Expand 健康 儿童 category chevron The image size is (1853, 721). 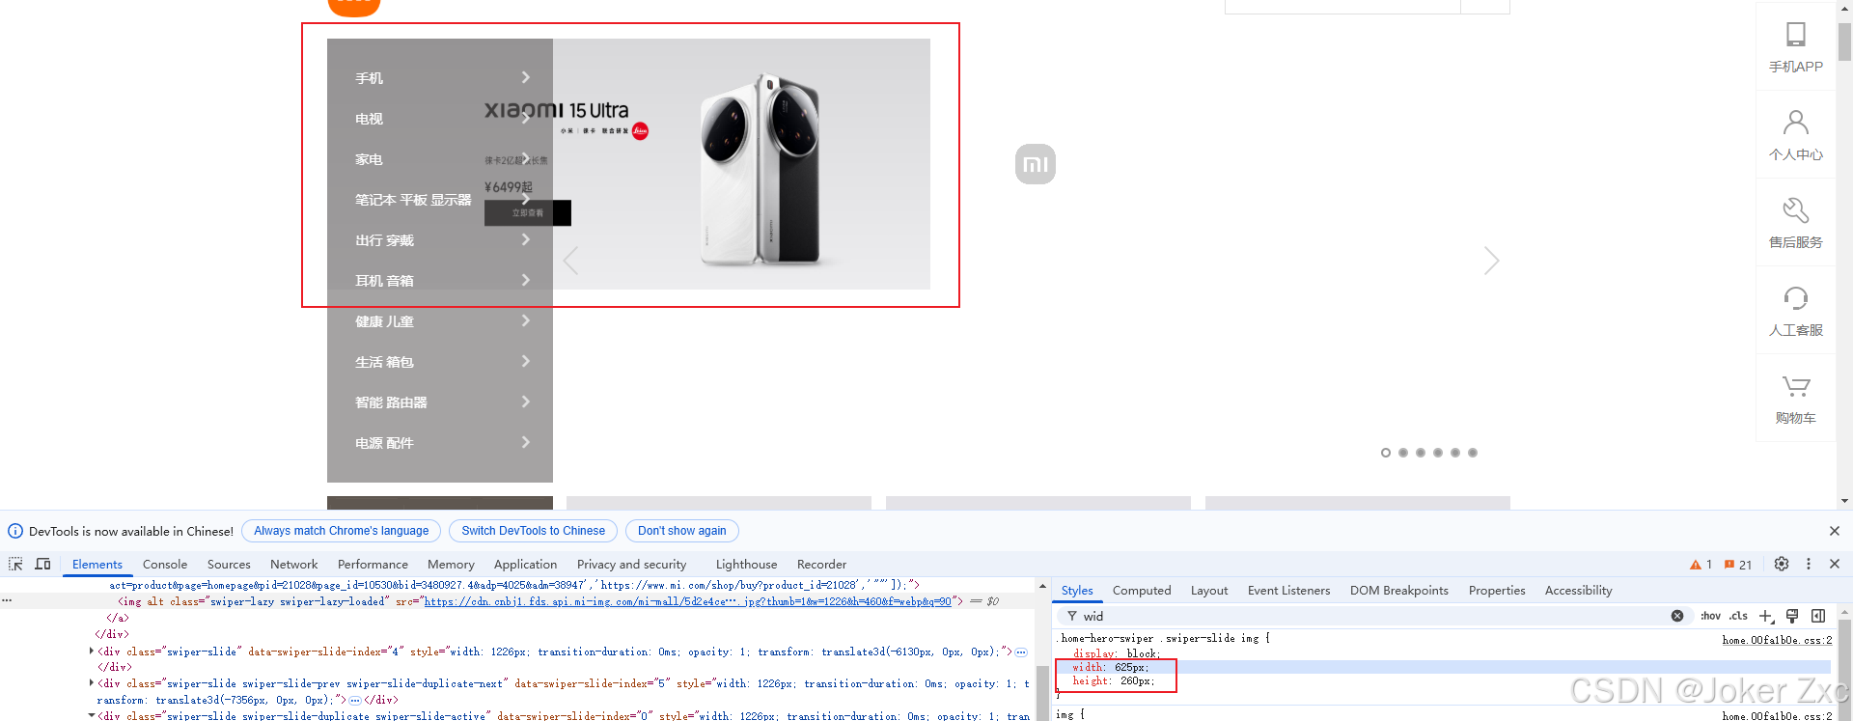click(x=526, y=320)
